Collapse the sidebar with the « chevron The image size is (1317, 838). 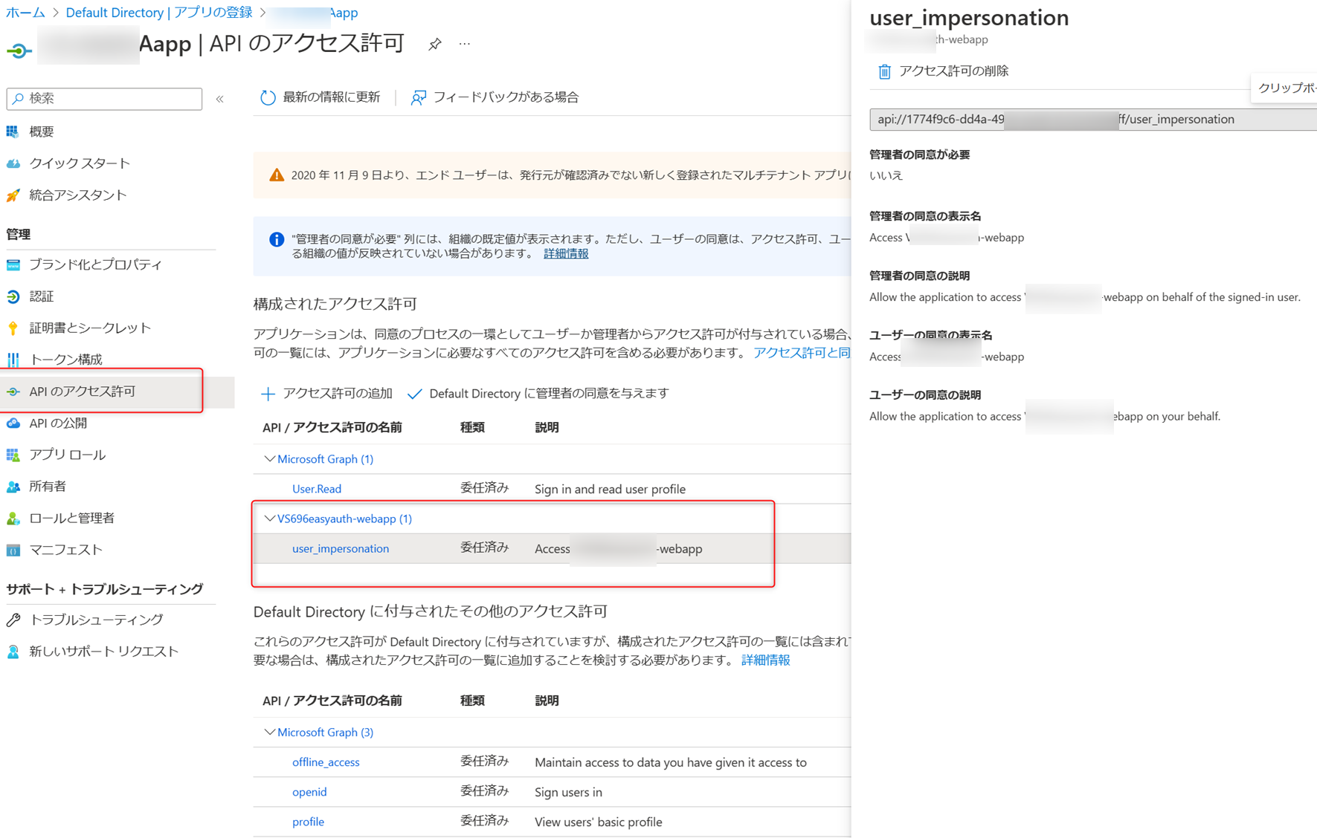pos(219,97)
